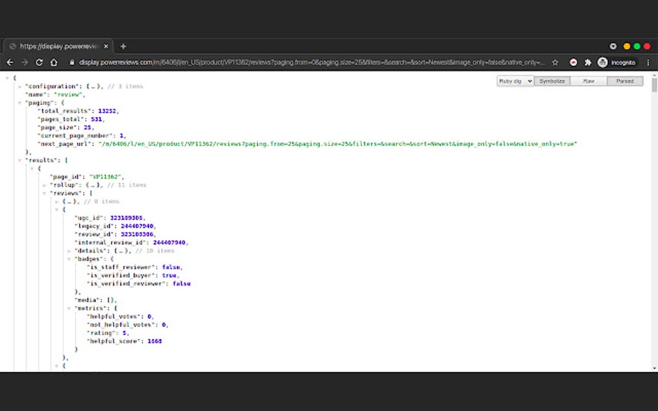Click the "current_page_number" key
Viewport: 658px width, 411px height.
(x=76, y=136)
